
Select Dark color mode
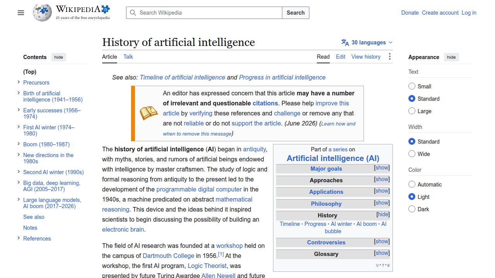(x=412, y=209)
